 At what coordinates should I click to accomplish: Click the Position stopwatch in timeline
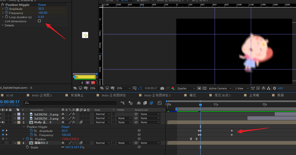click(x=27, y=139)
